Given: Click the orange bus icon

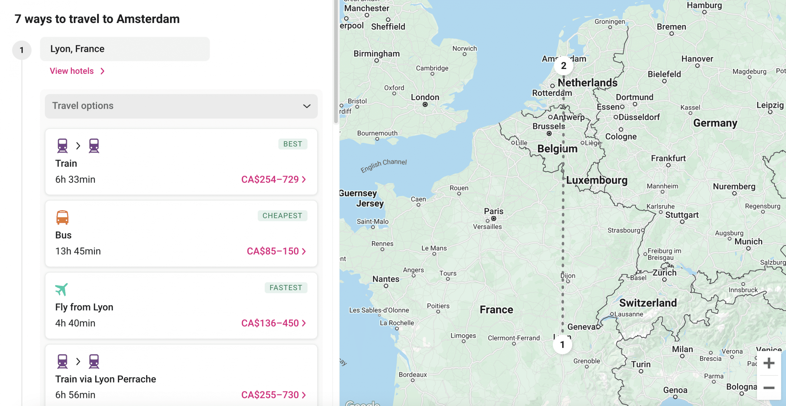Looking at the screenshot, I should point(62,217).
